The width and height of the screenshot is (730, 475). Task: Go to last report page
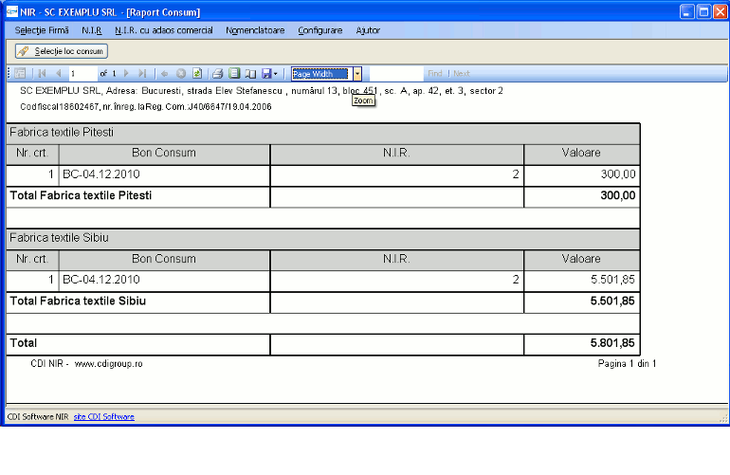click(x=142, y=73)
